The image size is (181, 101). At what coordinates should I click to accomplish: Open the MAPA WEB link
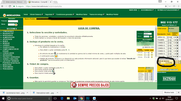(x=133, y=10)
